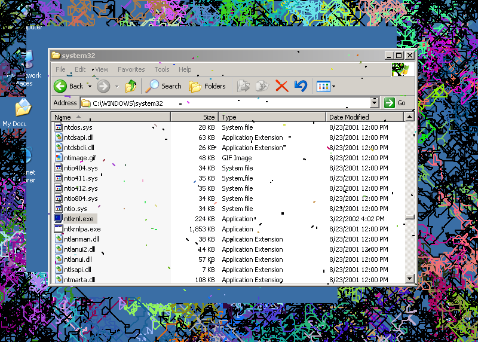Click the GIF Image type cell
Screen dimensions: 478x342
[237, 158]
